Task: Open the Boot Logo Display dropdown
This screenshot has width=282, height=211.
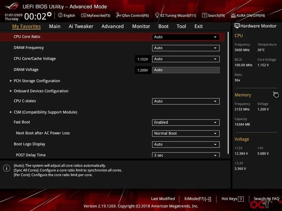Action: [x=186, y=145]
